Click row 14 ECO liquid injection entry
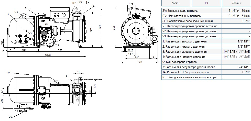 point(206,72)
